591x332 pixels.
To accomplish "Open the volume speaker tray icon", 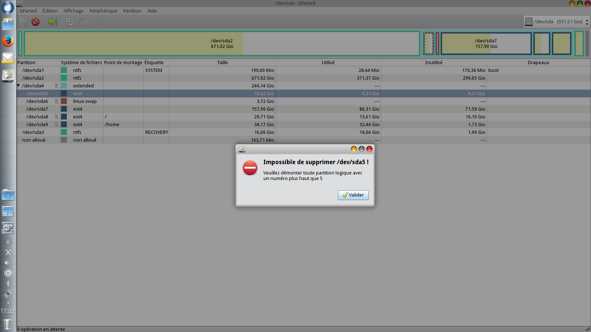I will tap(7, 263).
